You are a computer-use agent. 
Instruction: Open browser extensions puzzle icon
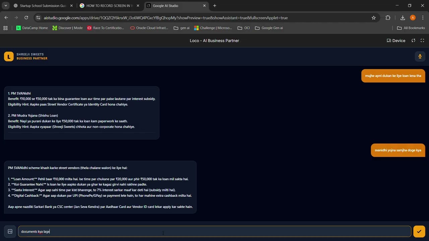[x=388, y=18]
